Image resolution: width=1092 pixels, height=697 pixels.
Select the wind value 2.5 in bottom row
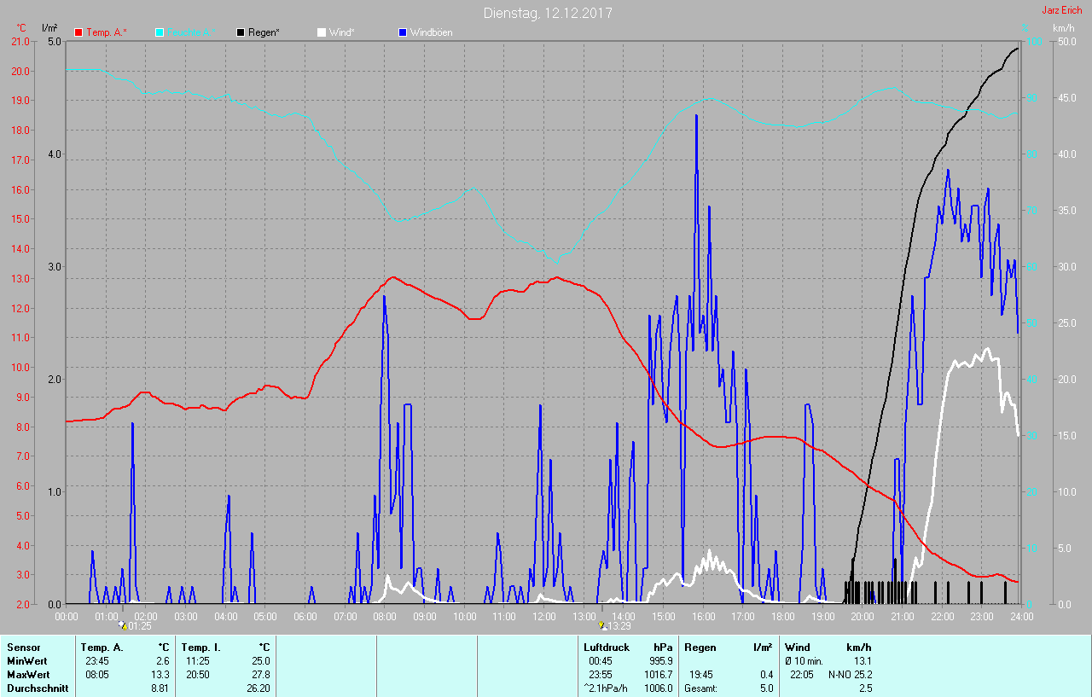pyautogui.click(x=865, y=688)
